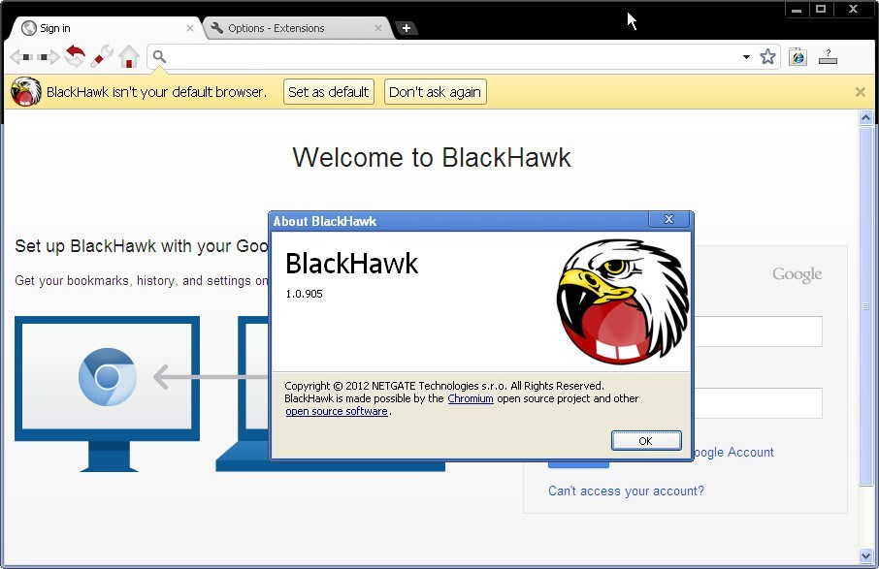Go forward with the forward arrow
The image size is (879, 569).
49,57
